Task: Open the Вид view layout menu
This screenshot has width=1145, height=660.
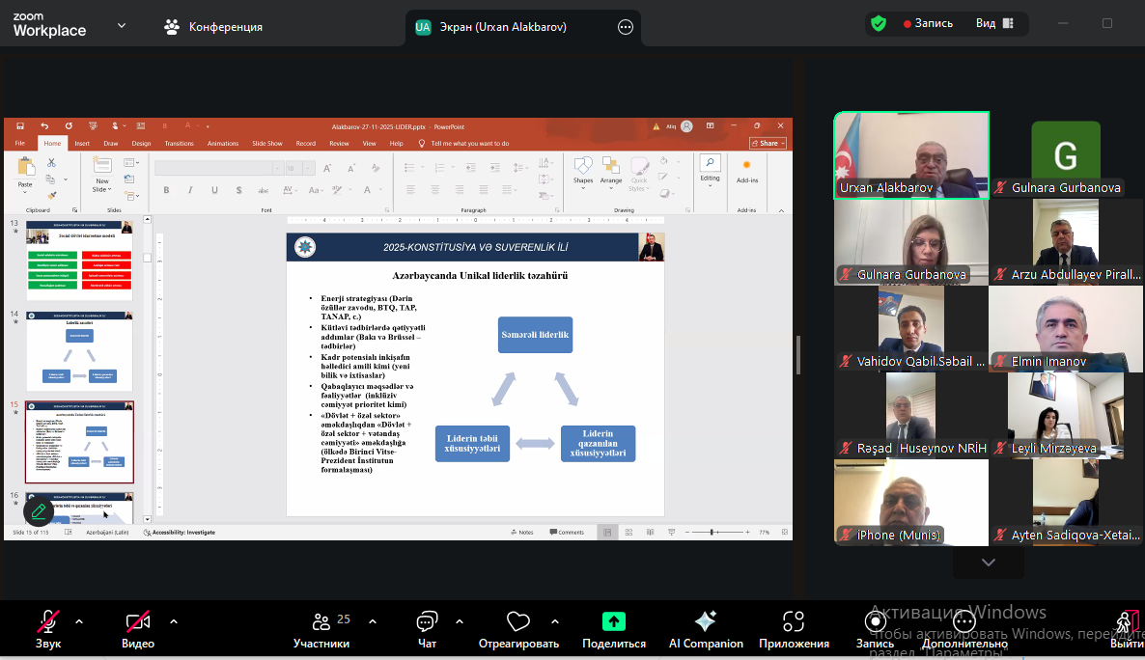Action: click(993, 23)
